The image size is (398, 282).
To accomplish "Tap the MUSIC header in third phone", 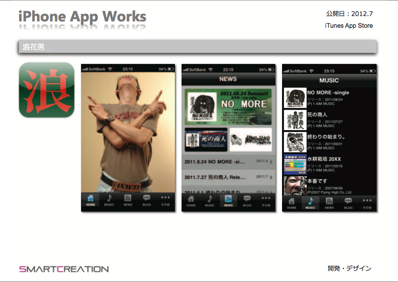I will pyautogui.click(x=329, y=80).
